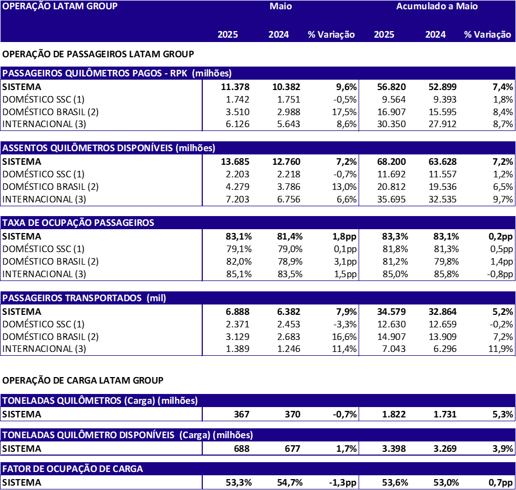Select accumulated load factor 83,3%
The height and width of the screenshot is (490, 516).
(395, 237)
